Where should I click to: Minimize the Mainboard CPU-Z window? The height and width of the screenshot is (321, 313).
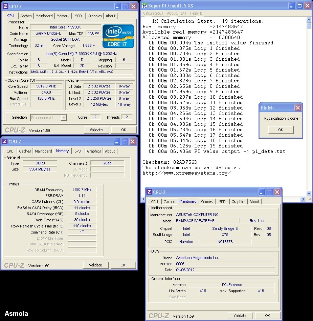click(261, 192)
